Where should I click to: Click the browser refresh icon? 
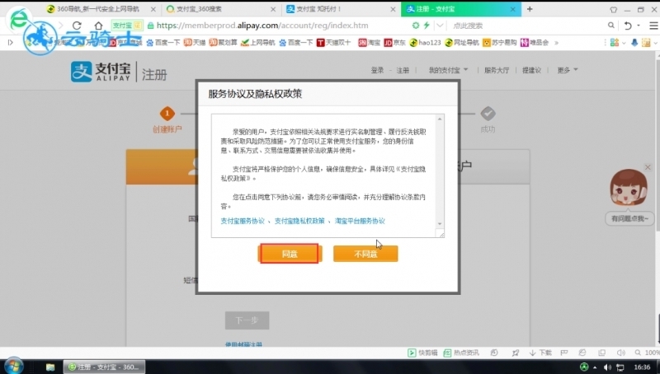(77, 26)
